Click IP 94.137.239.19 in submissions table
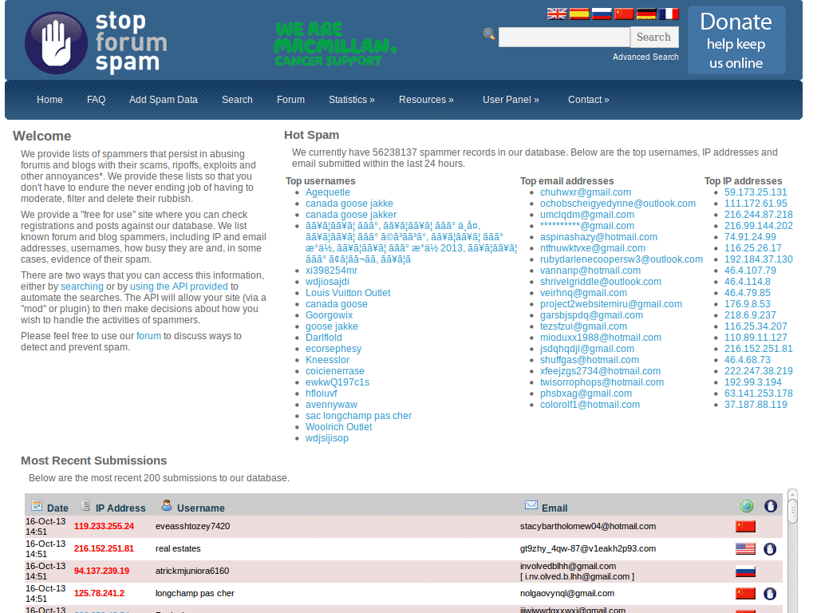Image resolution: width=817 pixels, height=613 pixels. [101, 571]
